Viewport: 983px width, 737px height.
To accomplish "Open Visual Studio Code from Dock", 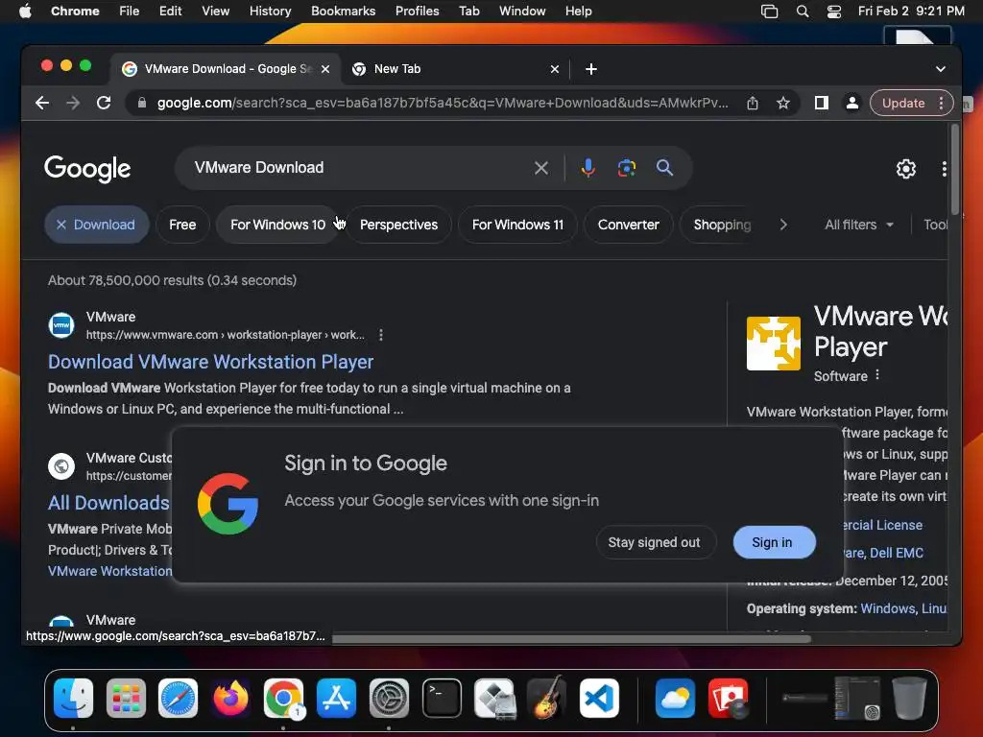I will pos(599,698).
